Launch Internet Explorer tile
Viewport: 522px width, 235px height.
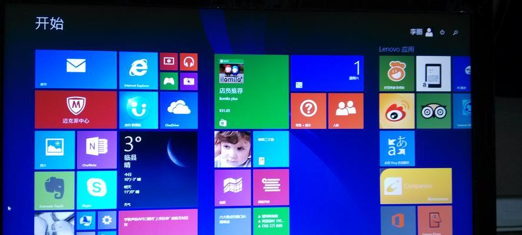click(x=138, y=70)
